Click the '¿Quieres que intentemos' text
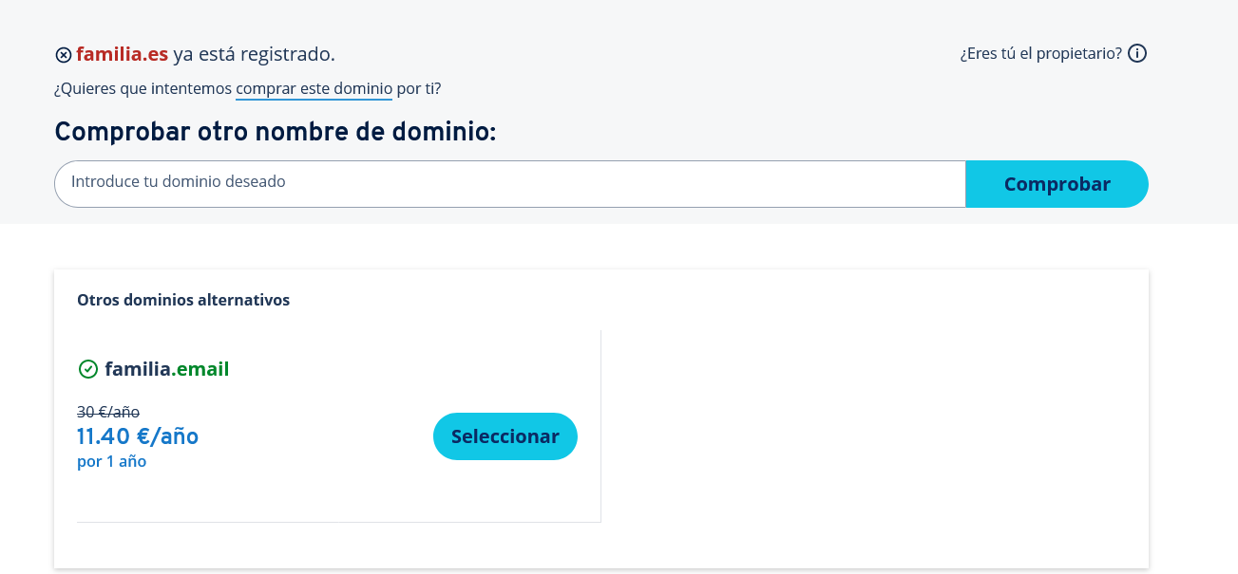The height and width of the screenshot is (574, 1238). [x=143, y=88]
